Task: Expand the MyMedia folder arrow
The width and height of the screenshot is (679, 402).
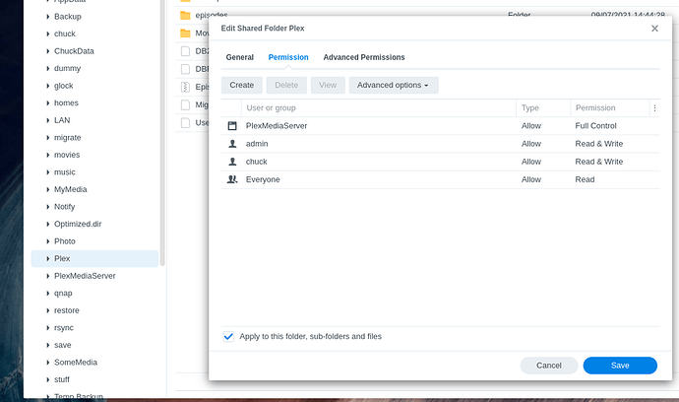Action: point(47,189)
